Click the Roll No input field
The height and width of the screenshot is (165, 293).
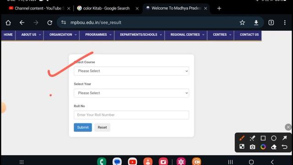tap(131, 115)
